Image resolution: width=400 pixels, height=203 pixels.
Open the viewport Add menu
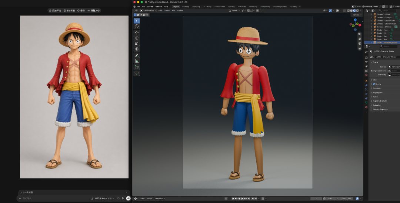tap(173, 11)
